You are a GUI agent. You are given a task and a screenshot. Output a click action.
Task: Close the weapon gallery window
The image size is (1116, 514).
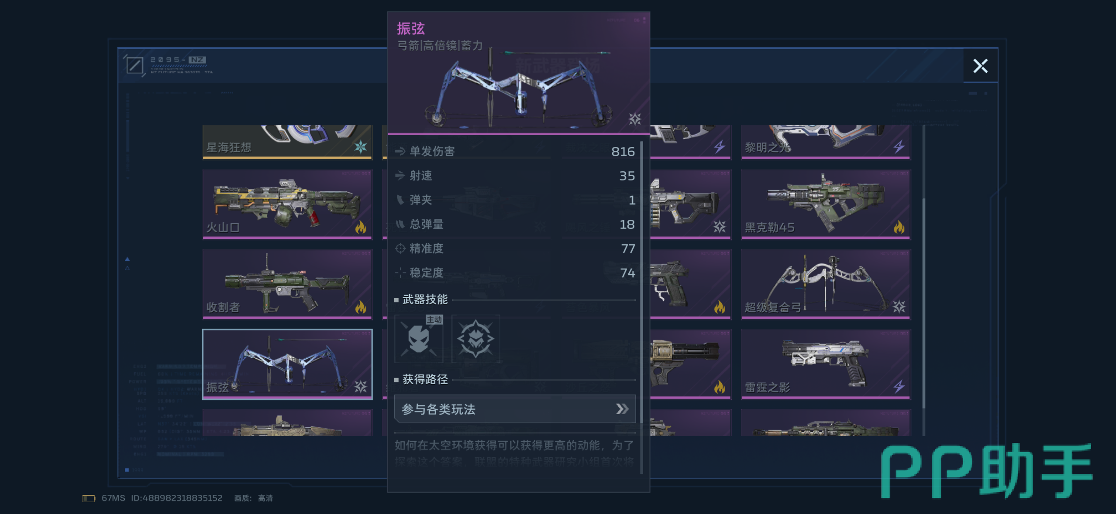(x=980, y=66)
